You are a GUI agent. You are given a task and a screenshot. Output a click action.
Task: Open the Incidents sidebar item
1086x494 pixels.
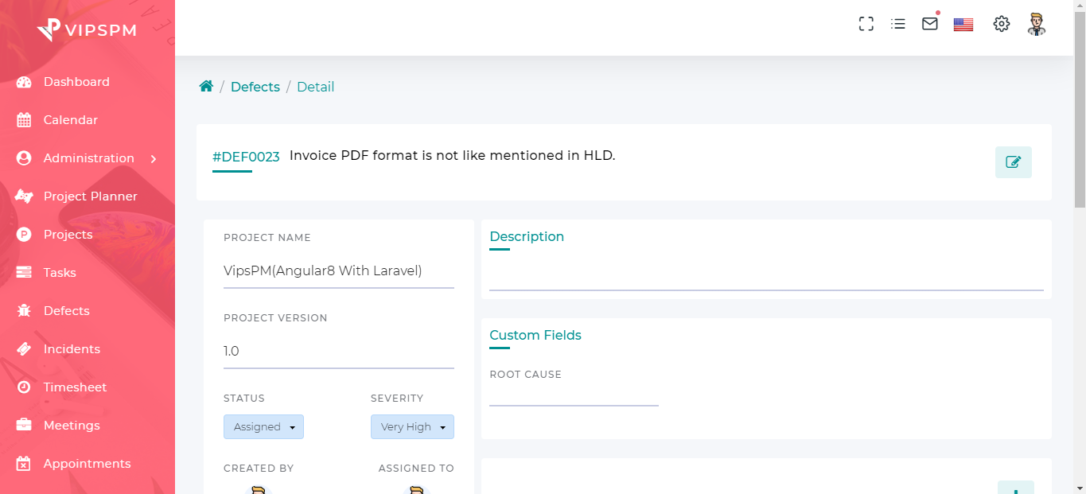click(72, 348)
